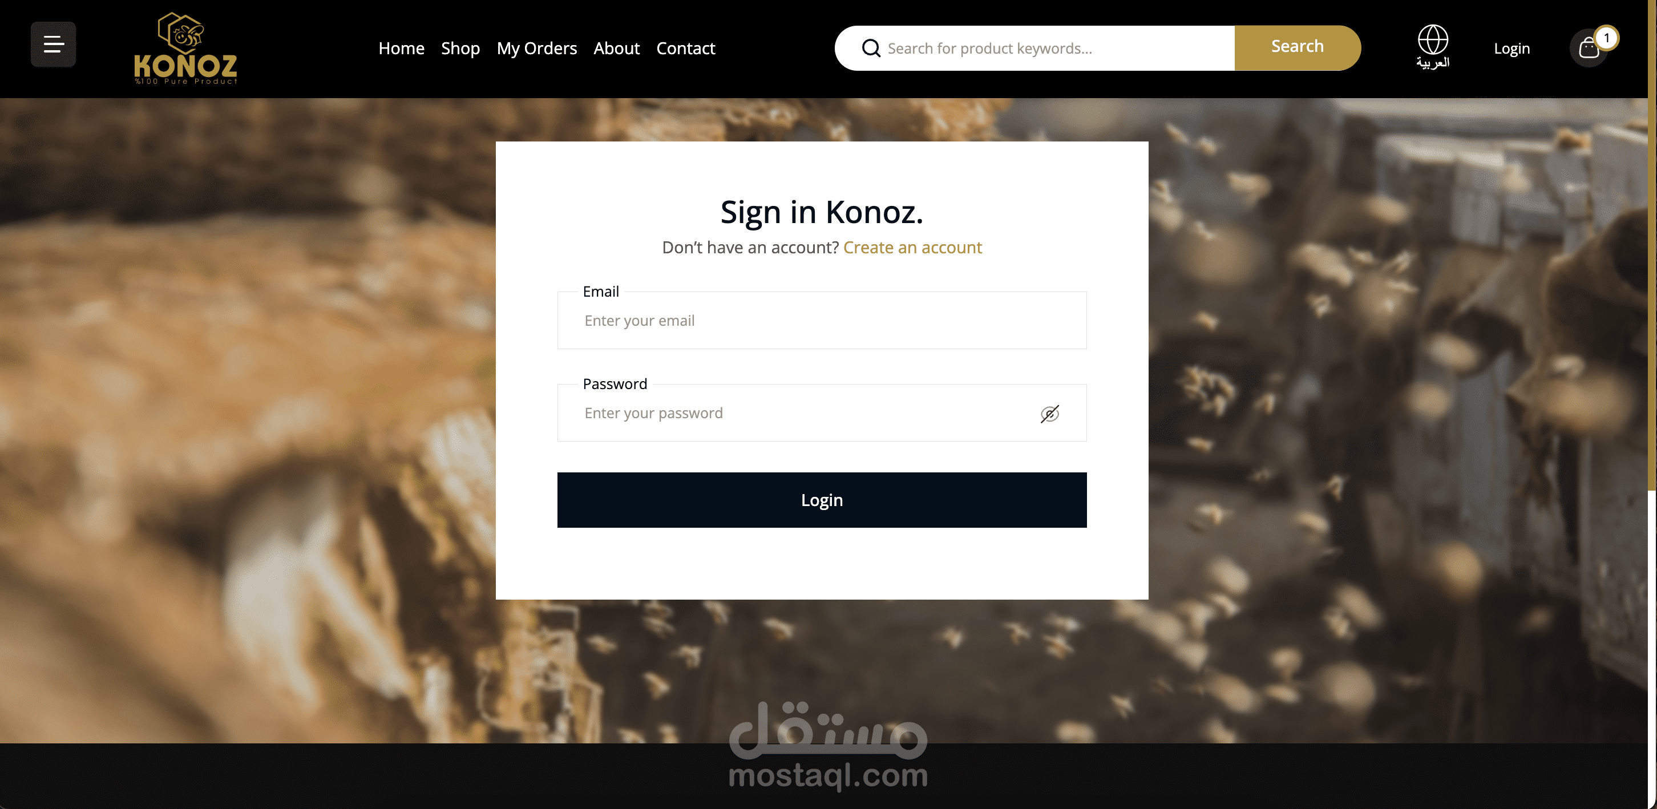
Task: Click the cart count badge
Action: (1606, 38)
